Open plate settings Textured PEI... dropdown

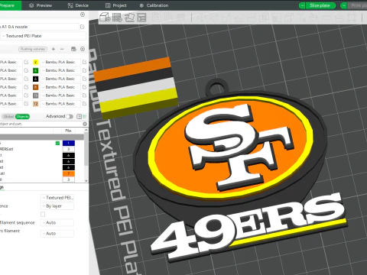[x=57, y=198]
